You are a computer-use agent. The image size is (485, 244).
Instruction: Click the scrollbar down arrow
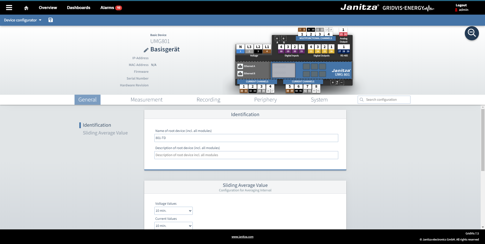point(483,227)
